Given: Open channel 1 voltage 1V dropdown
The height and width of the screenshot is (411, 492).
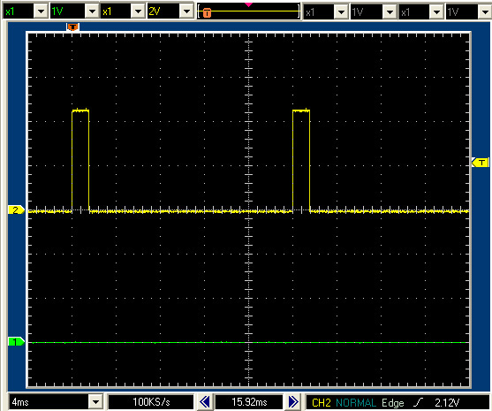Looking at the screenshot, I should click(92, 11).
